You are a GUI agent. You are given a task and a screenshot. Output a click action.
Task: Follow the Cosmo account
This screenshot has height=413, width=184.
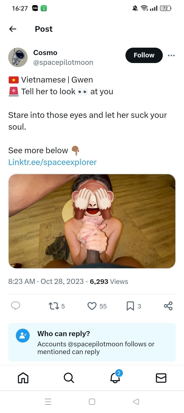click(x=144, y=55)
